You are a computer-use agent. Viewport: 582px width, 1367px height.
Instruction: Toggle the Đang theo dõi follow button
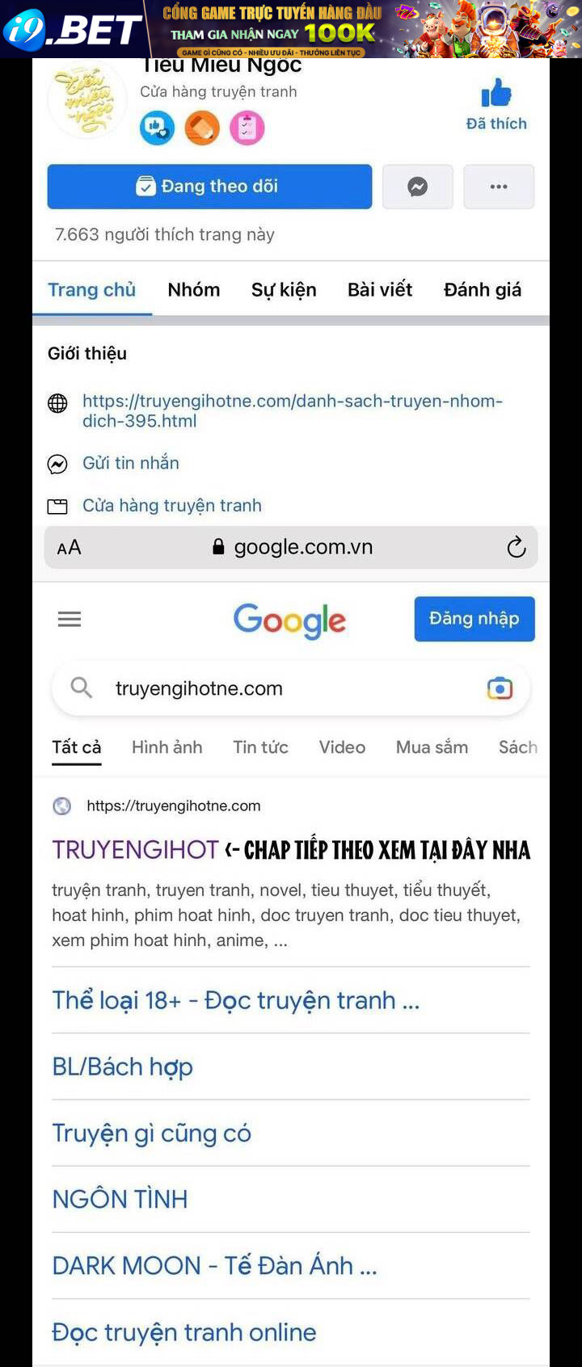coord(209,187)
